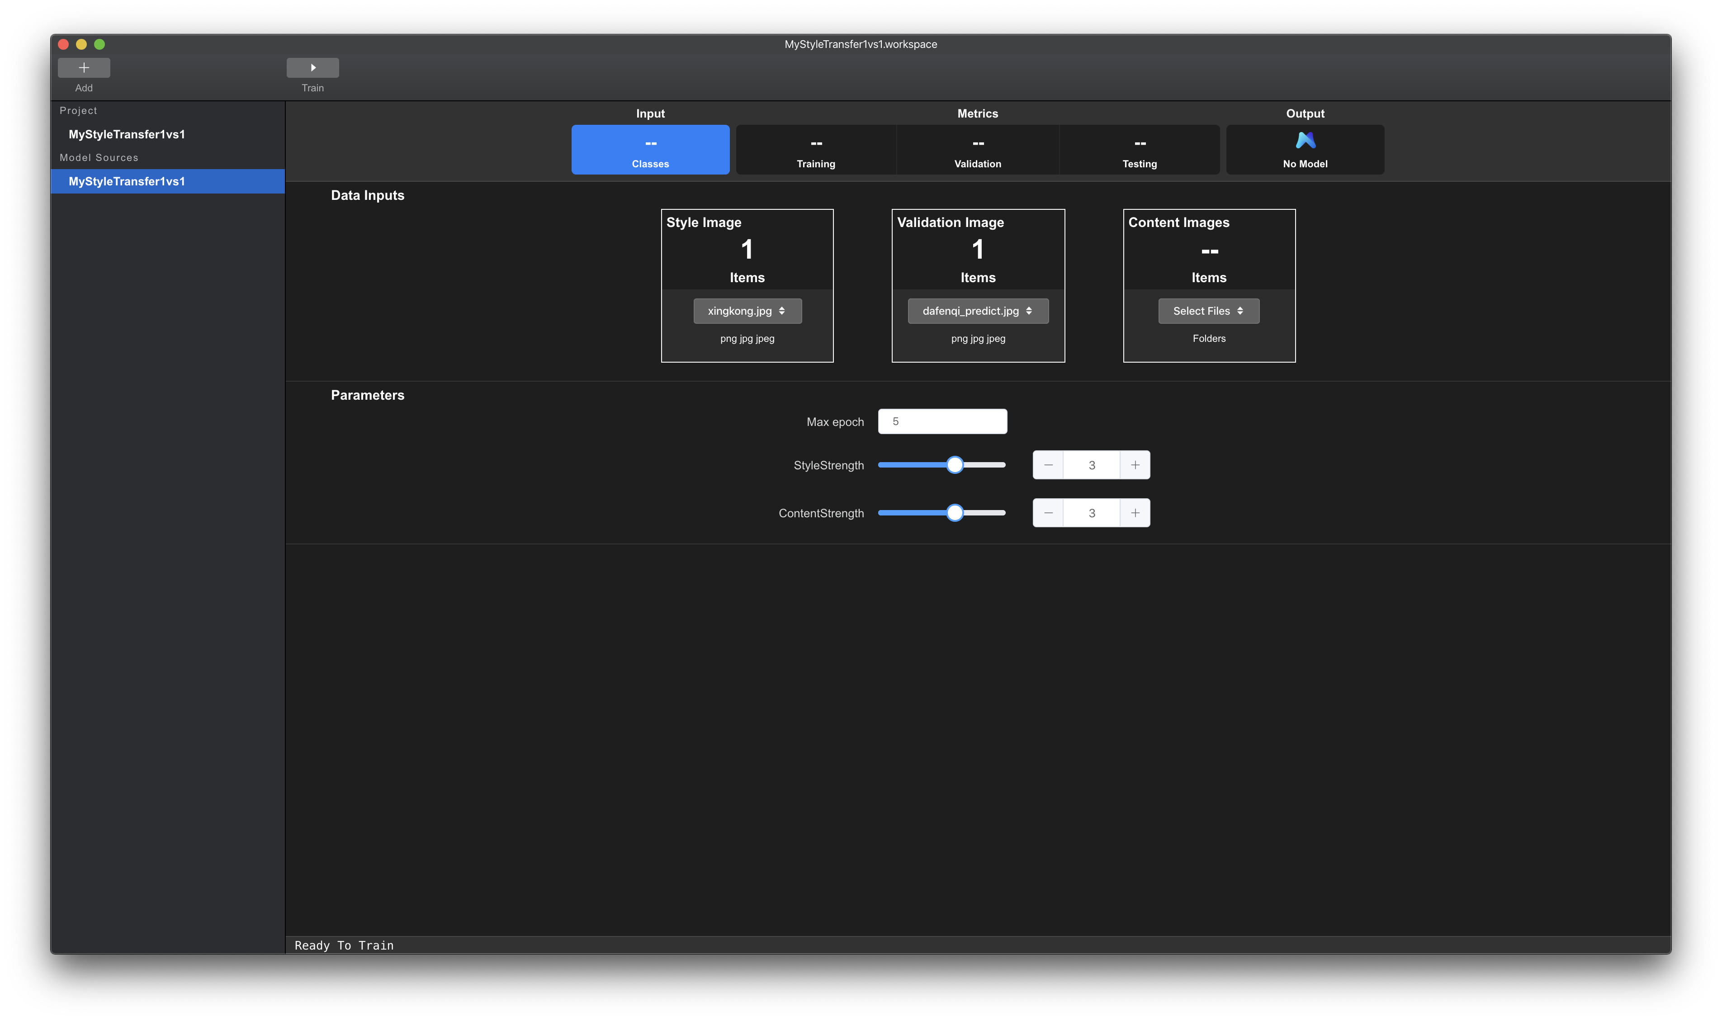Switch to the Validation metrics tab

click(978, 150)
